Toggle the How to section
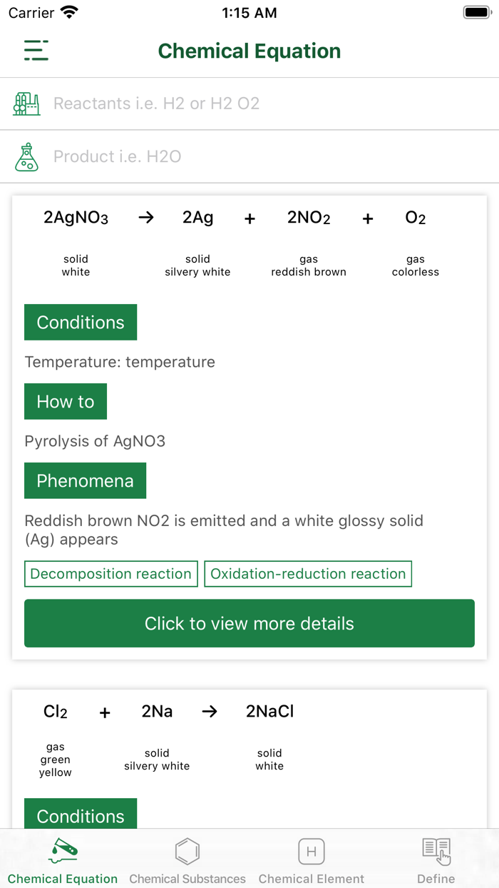Screen dimensions: 499x888 65,401
